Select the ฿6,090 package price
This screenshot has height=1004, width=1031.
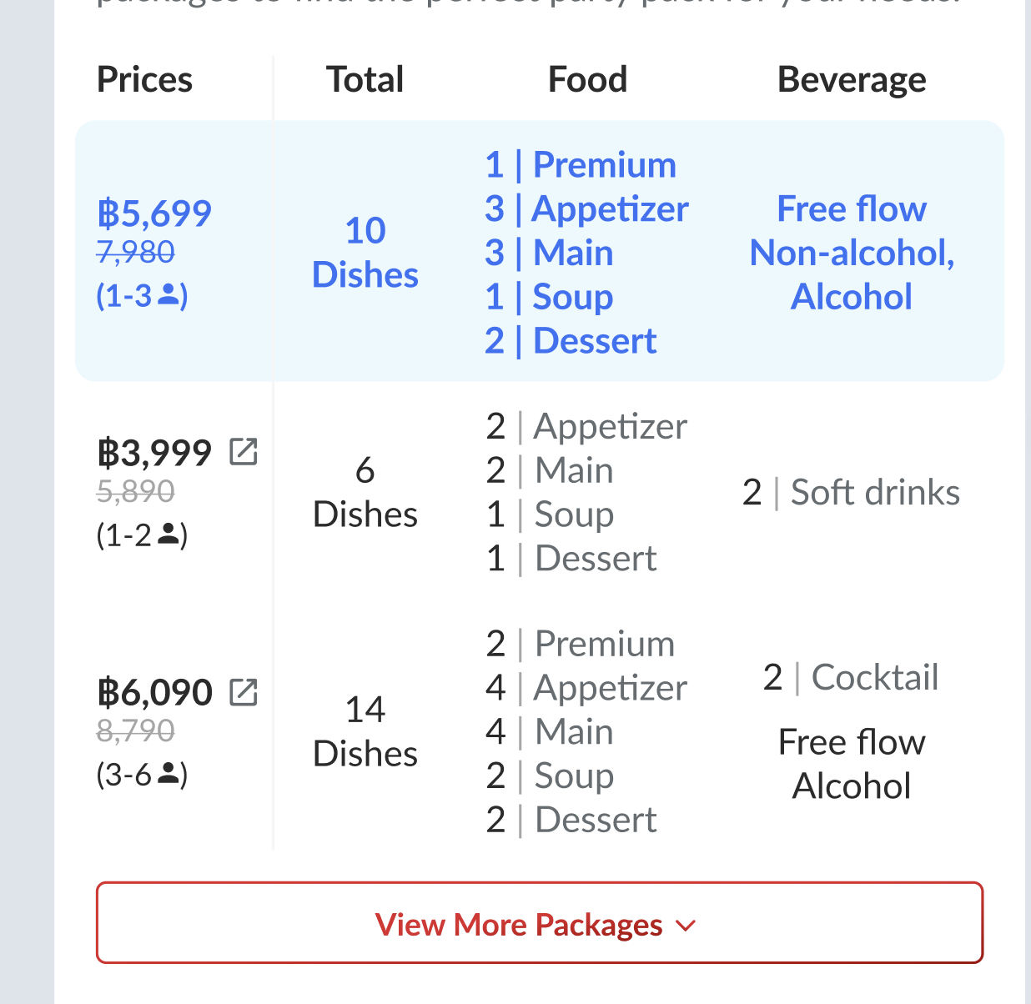[154, 692]
